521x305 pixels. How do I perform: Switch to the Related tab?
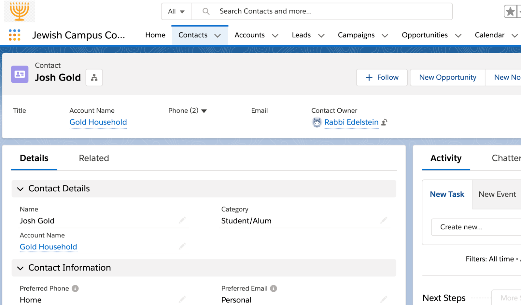tap(94, 158)
